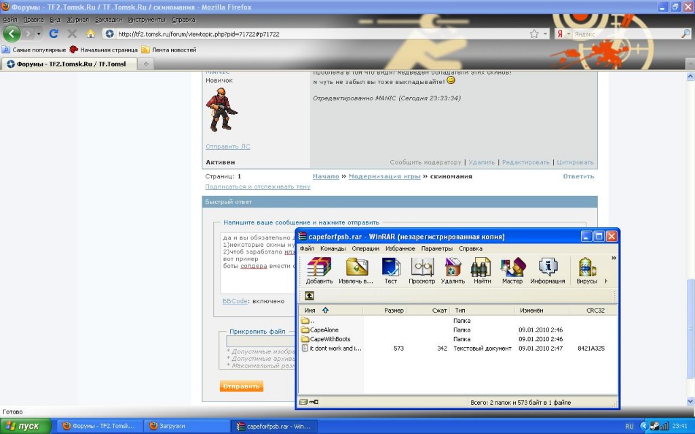Open the Избранное menu in WinRAR
The image size is (695, 434).
pyautogui.click(x=400, y=248)
